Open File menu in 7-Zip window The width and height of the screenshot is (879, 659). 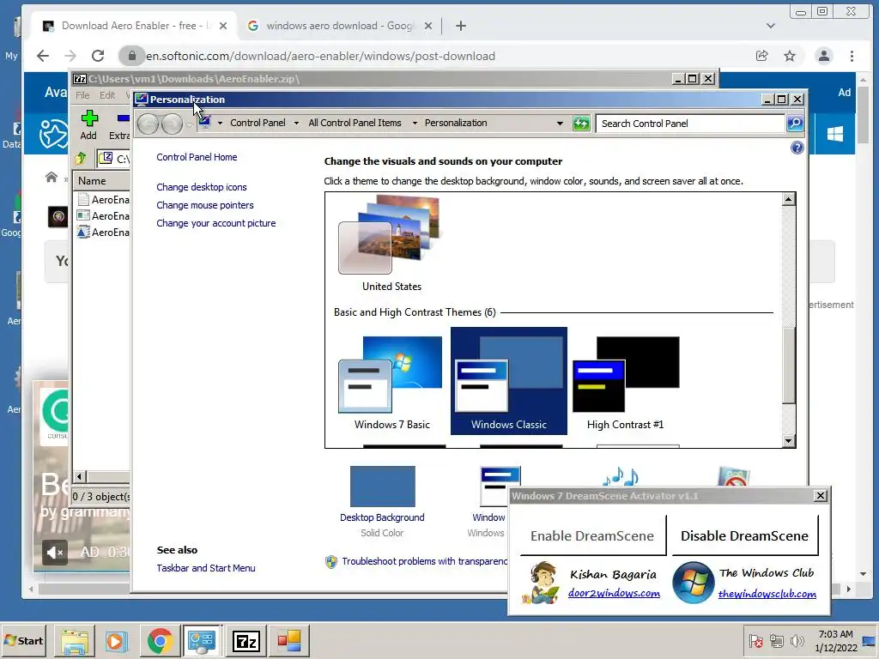click(82, 95)
